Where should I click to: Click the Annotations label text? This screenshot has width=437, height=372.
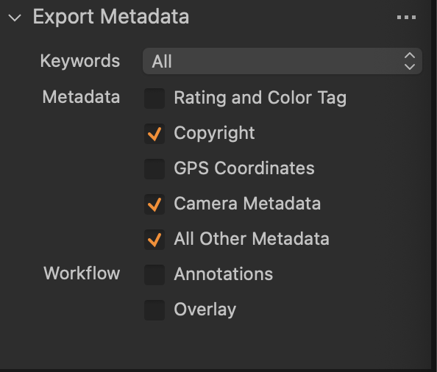(x=224, y=274)
